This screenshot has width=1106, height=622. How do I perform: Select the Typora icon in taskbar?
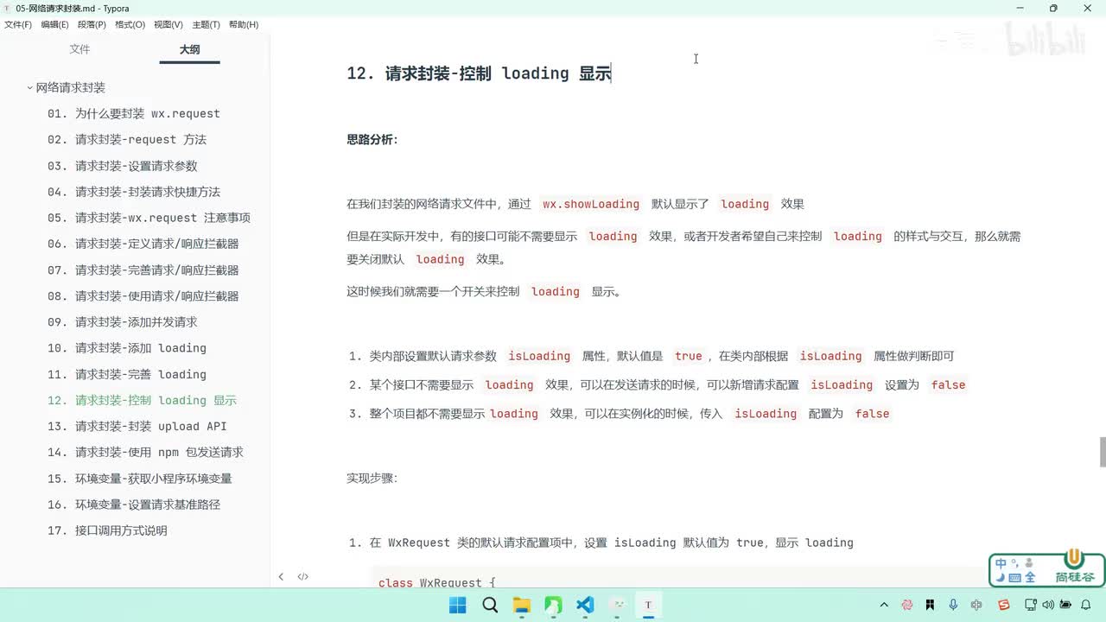coord(648,605)
